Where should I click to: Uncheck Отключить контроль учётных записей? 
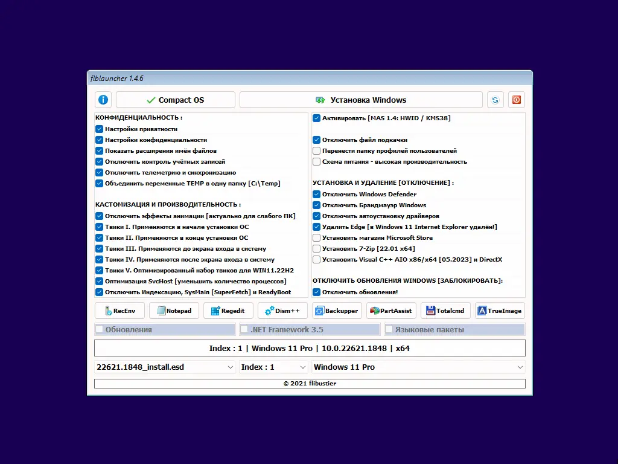coord(100,162)
